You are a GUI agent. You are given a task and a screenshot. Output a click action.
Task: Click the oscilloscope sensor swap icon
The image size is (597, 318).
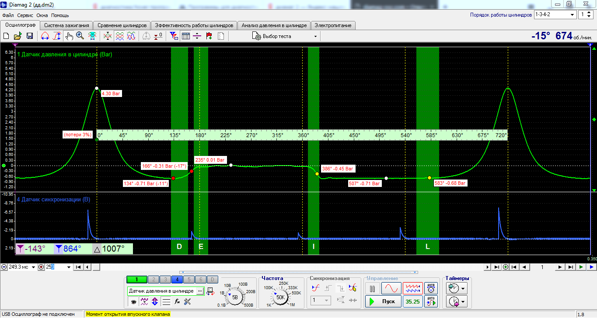click(210, 291)
